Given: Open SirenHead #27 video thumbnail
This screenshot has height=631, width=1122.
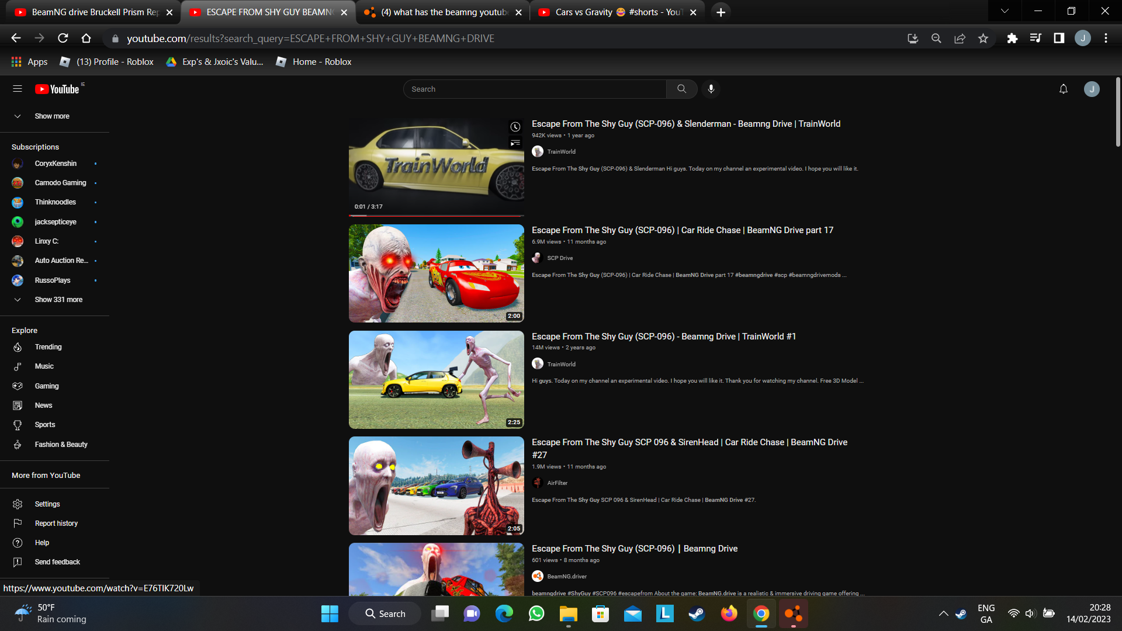Looking at the screenshot, I should (436, 486).
